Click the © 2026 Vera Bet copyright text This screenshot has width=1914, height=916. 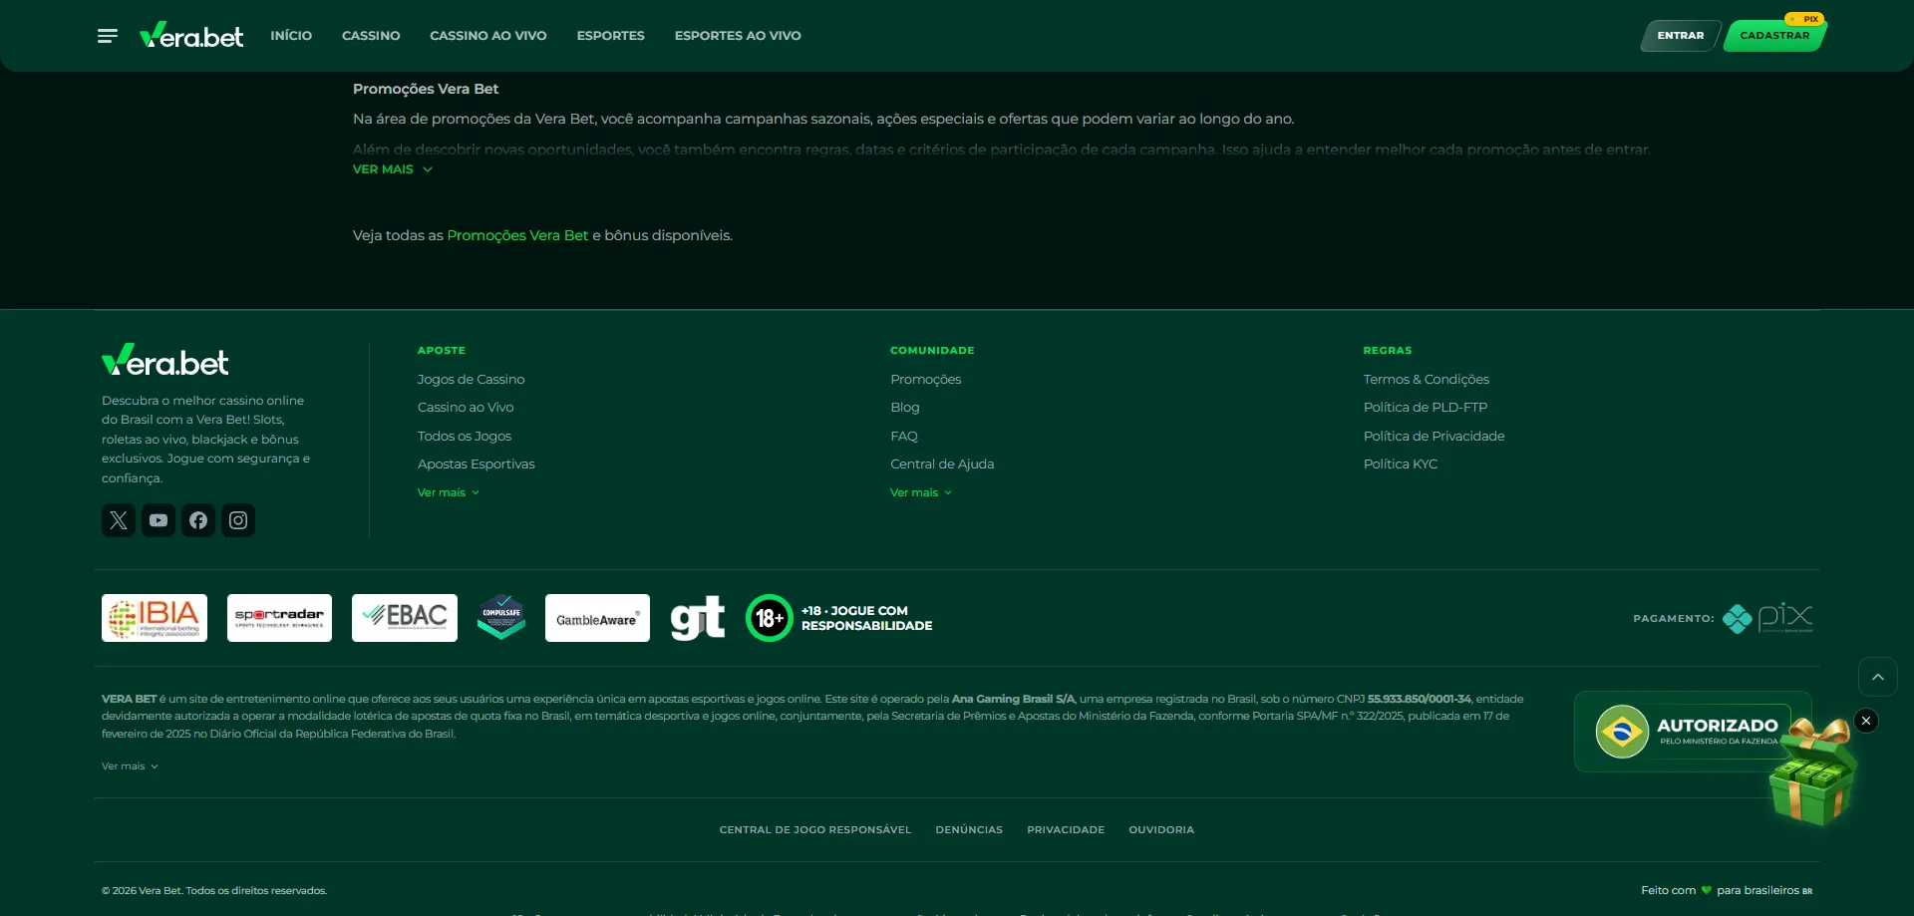tap(214, 891)
